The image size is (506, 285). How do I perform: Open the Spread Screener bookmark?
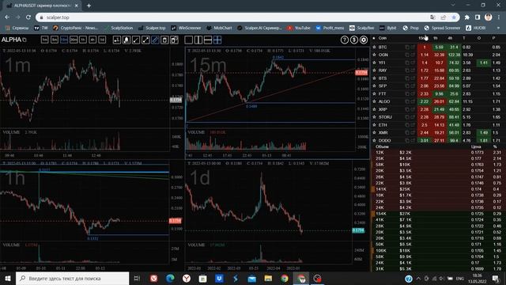tap(442, 28)
